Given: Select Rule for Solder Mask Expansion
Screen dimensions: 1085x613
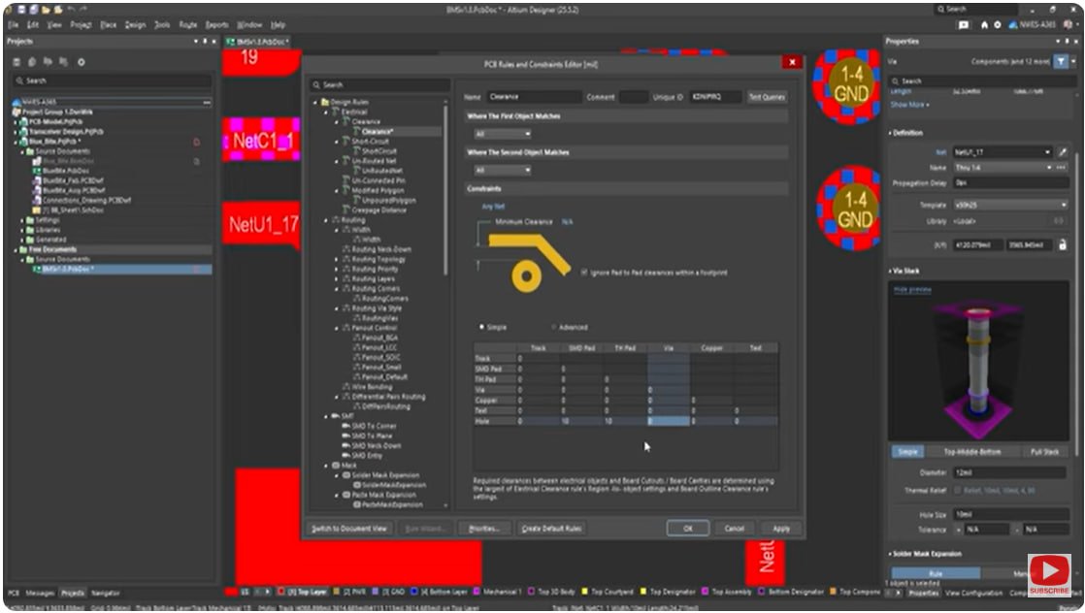Looking at the screenshot, I should point(935,573).
